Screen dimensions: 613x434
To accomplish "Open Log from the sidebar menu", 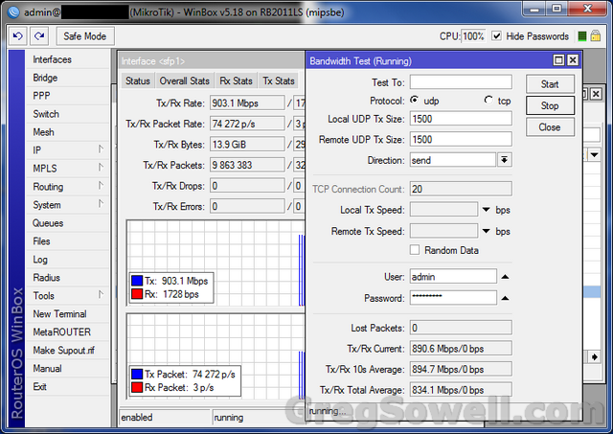I will click(67, 260).
